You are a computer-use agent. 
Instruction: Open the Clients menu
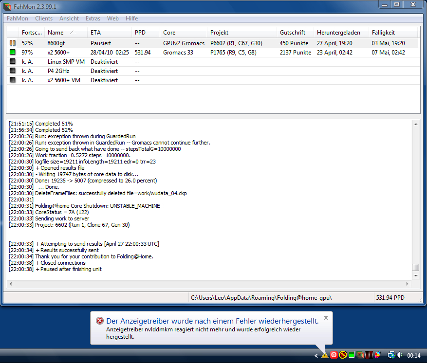pos(43,18)
